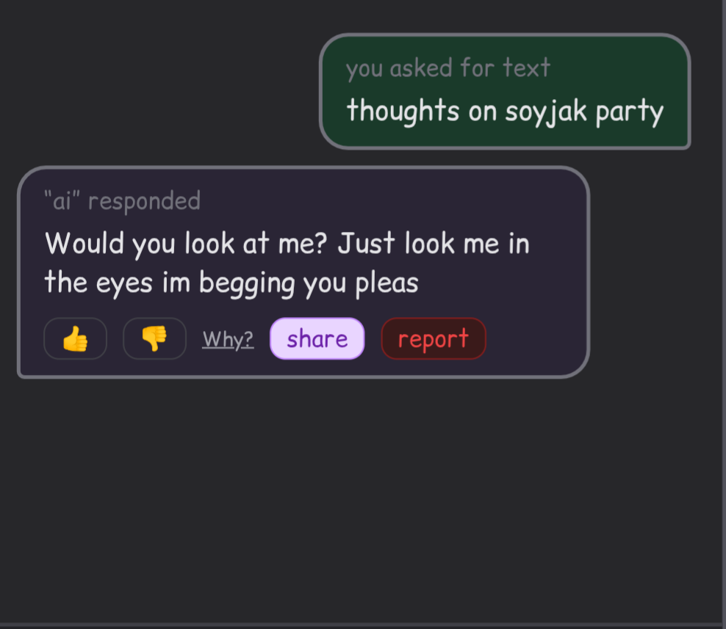Screen dimensions: 726x629
Task: Click the "you asked for text" label
Action: coord(448,68)
